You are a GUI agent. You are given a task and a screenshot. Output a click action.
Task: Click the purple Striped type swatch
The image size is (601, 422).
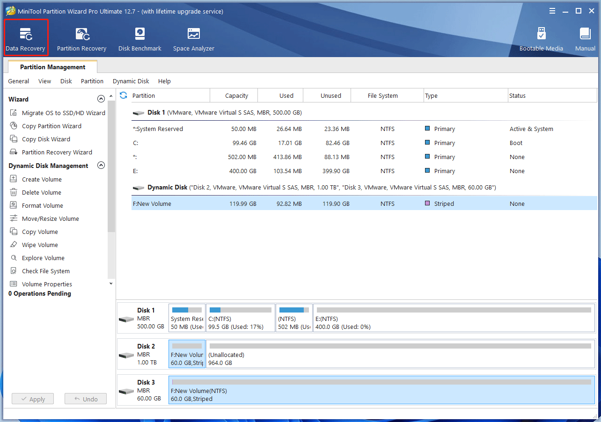pyautogui.click(x=427, y=204)
